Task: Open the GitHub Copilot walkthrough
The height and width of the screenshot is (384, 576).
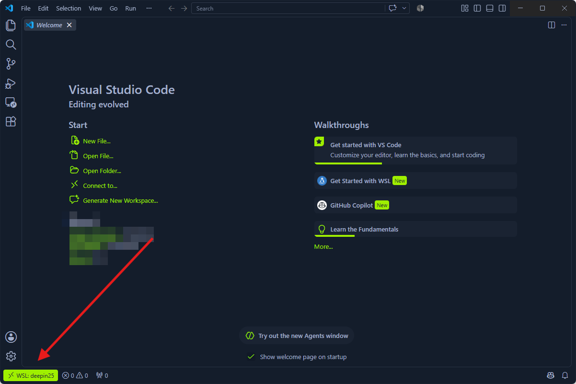Action: 415,205
